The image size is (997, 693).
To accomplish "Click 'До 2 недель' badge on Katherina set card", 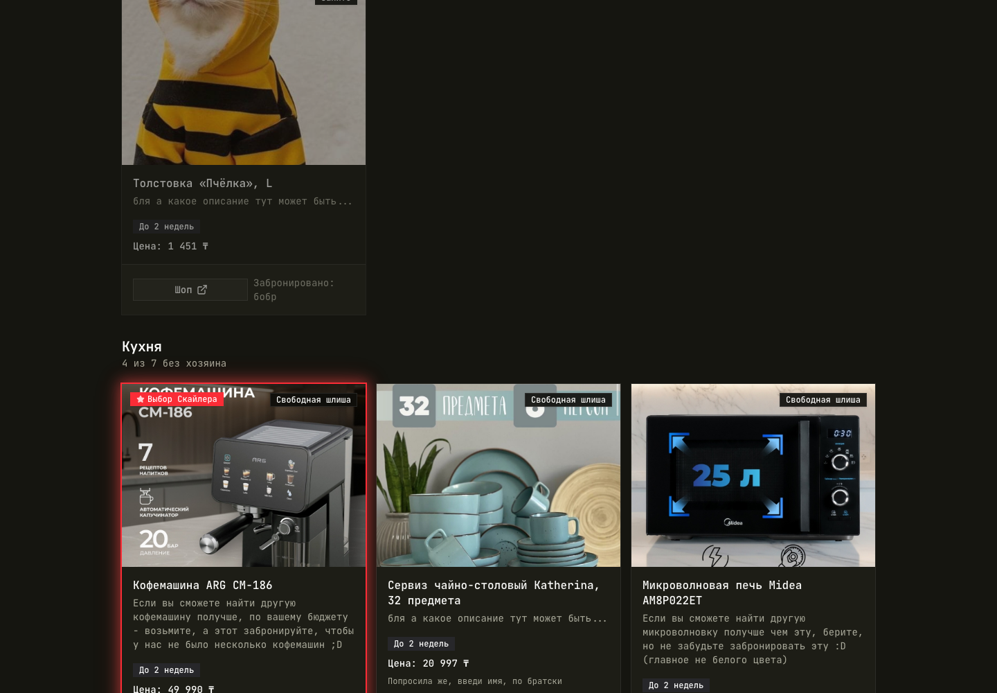I will (422, 644).
